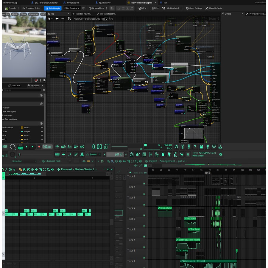Open the Editor Preview dropdown
This screenshot has height=268, width=268.
pos(71,8)
